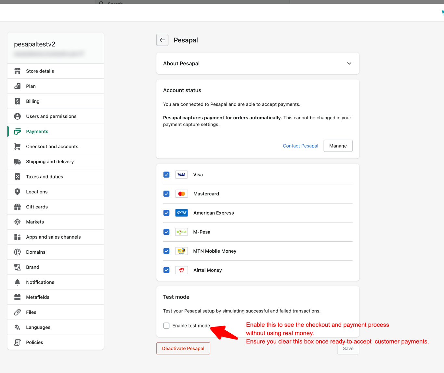Click the Domains globe icon
Image resolution: width=444 pixels, height=373 pixels.
coord(18,252)
